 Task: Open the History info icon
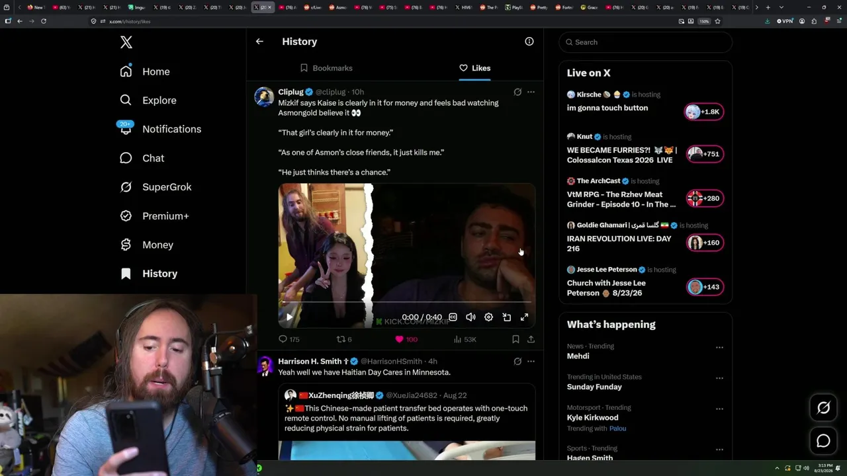point(529,42)
